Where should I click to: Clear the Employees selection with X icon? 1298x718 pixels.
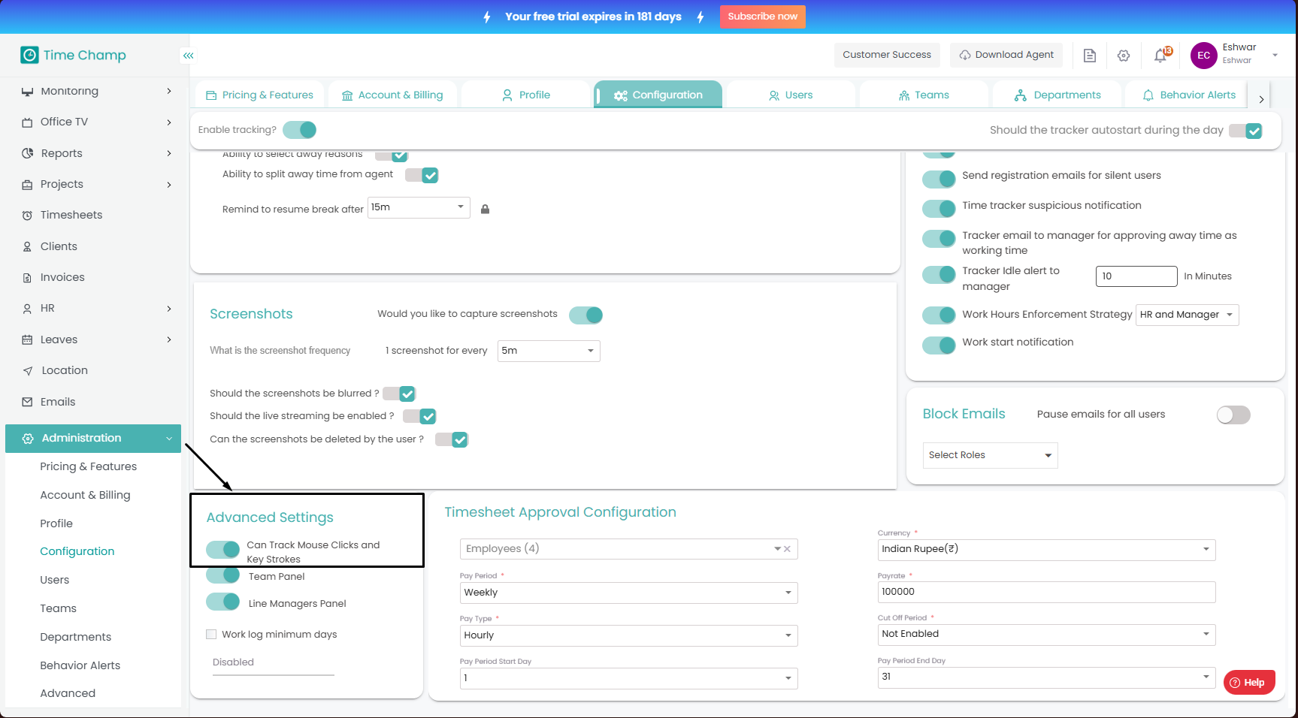click(787, 549)
